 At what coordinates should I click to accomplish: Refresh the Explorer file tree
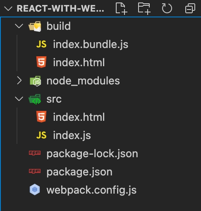pos(167,9)
